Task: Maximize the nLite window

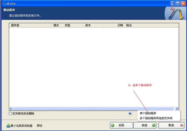Action: pos(178,4)
